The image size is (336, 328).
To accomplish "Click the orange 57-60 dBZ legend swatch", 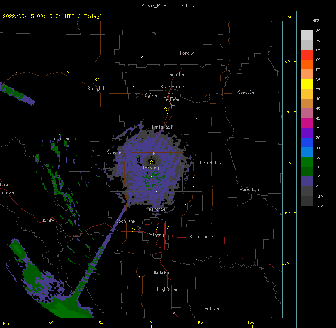I will click(x=306, y=64).
